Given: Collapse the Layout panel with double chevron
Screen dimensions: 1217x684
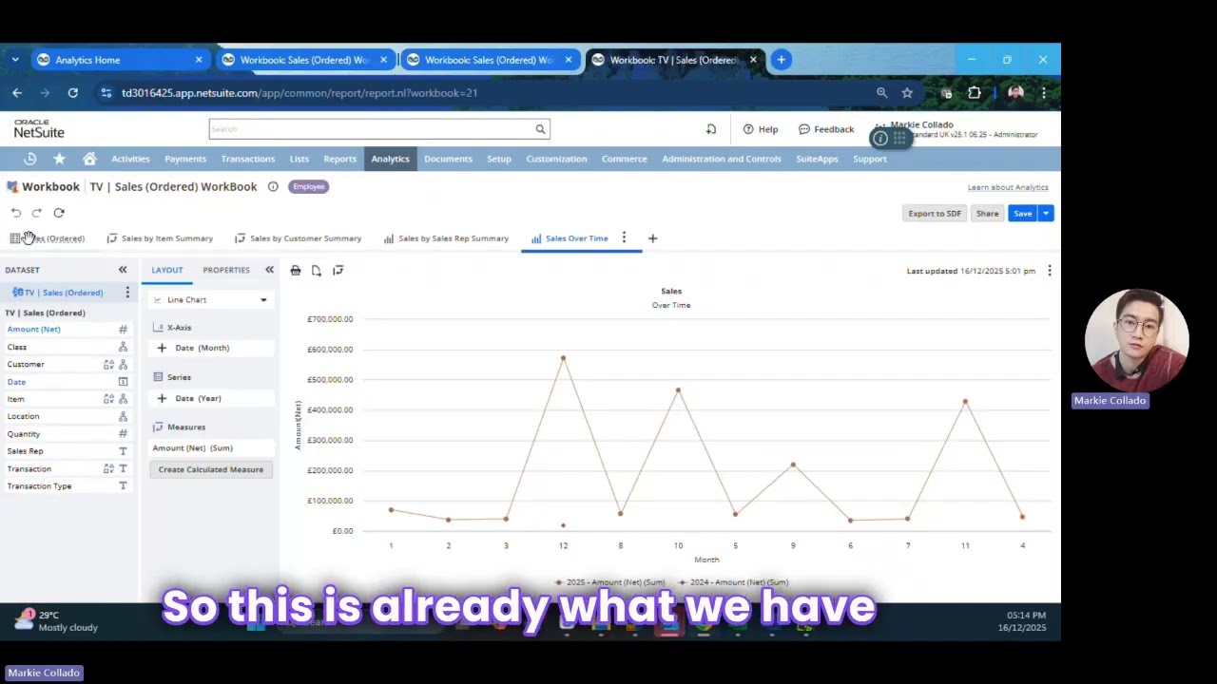Looking at the screenshot, I should (x=269, y=270).
